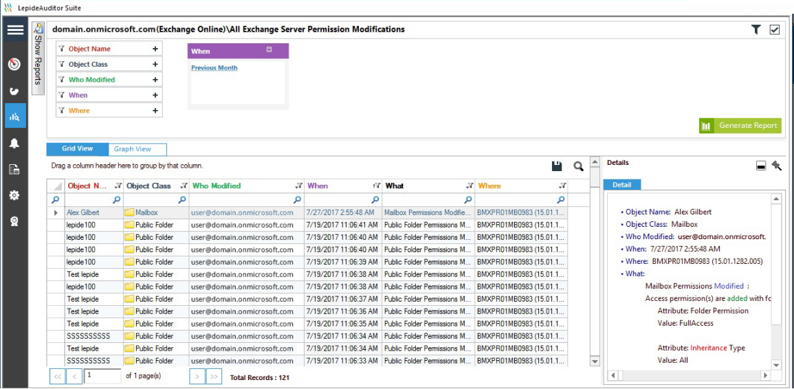
Task: Switch to the Grid View tab
Action: pyautogui.click(x=78, y=149)
